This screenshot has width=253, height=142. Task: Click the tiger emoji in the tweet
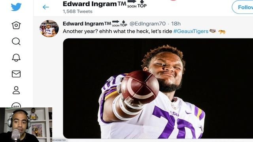point(222,32)
